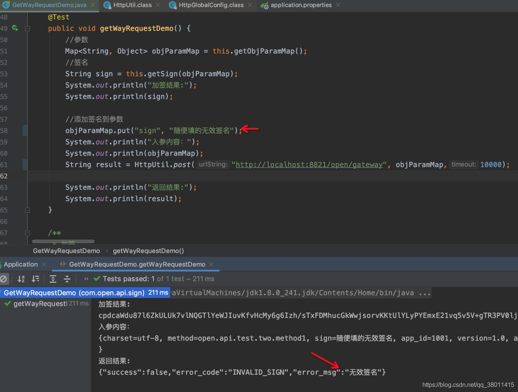Image resolution: width=518 pixels, height=392 pixels.
Task: Close the application.properties editor tab
Action: pyautogui.click(x=338, y=5)
